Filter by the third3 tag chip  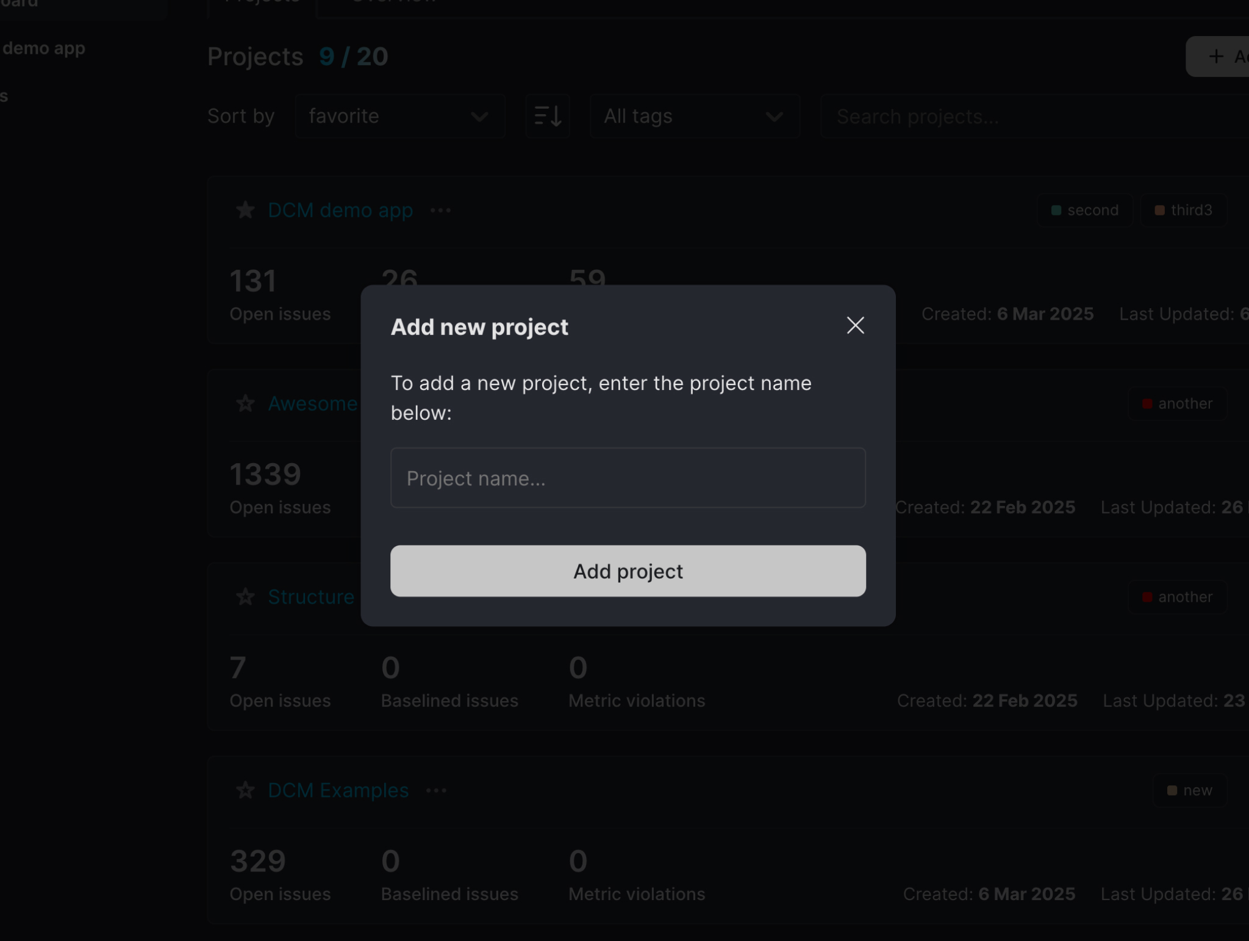[x=1182, y=210]
